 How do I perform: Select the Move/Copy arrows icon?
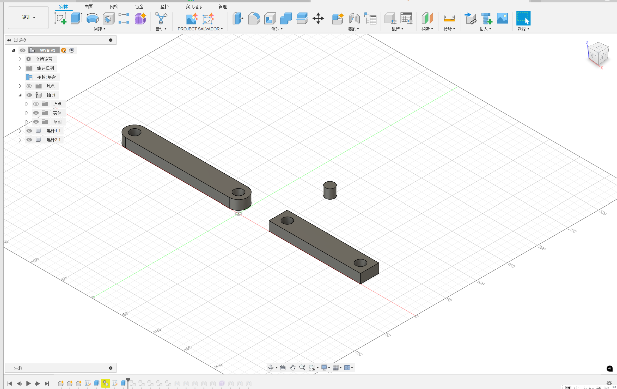coord(318,18)
